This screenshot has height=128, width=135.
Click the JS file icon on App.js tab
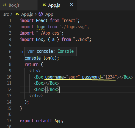point(44,5)
